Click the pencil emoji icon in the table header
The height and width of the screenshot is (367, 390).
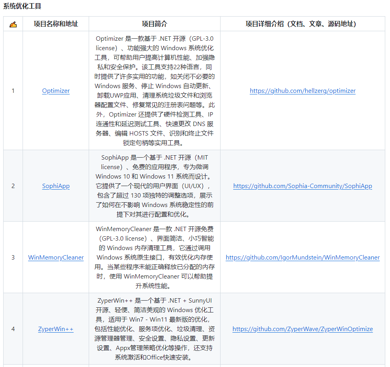tap(13, 24)
